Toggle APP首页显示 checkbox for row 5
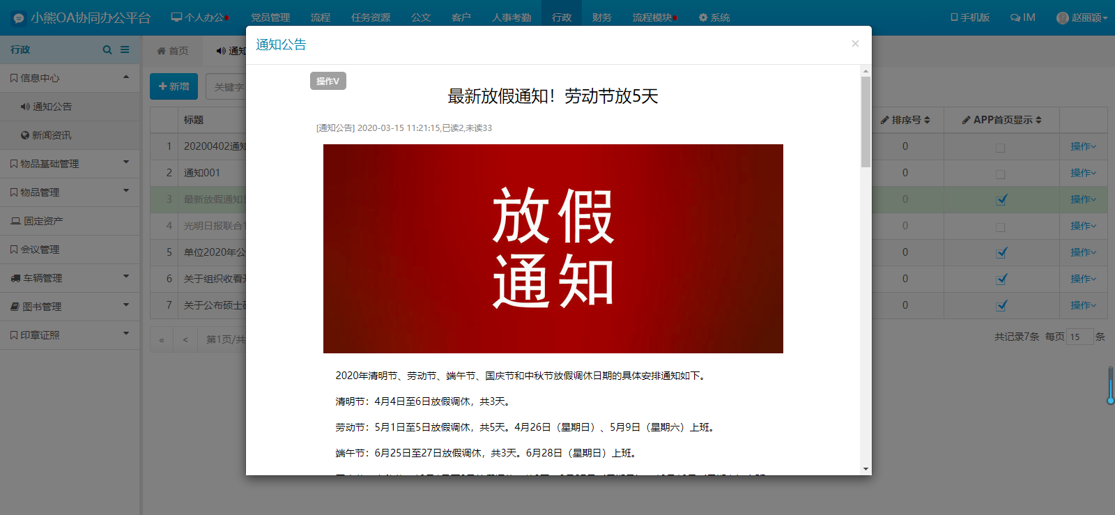This screenshot has height=515, width=1115. pyautogui.click(x=1001, y=252)
